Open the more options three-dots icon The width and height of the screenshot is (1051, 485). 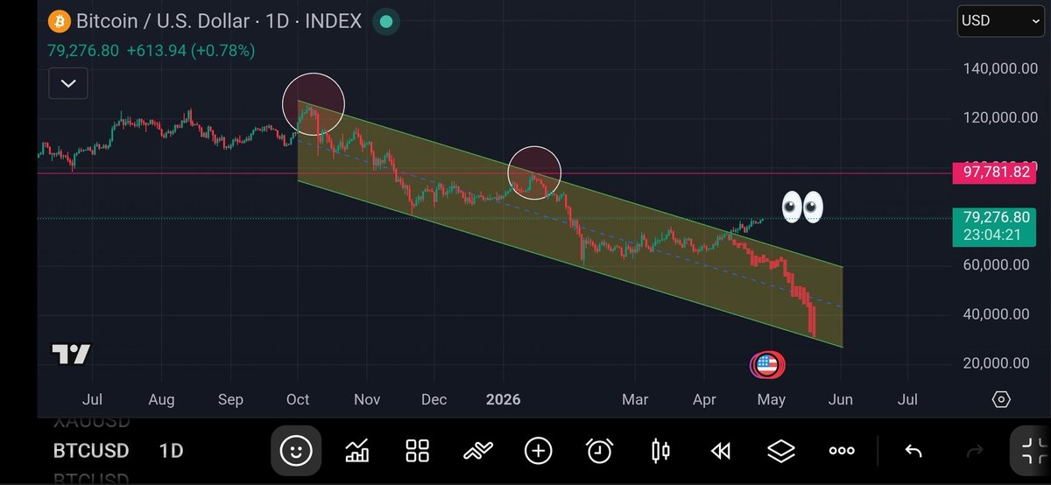coord(842,451)
